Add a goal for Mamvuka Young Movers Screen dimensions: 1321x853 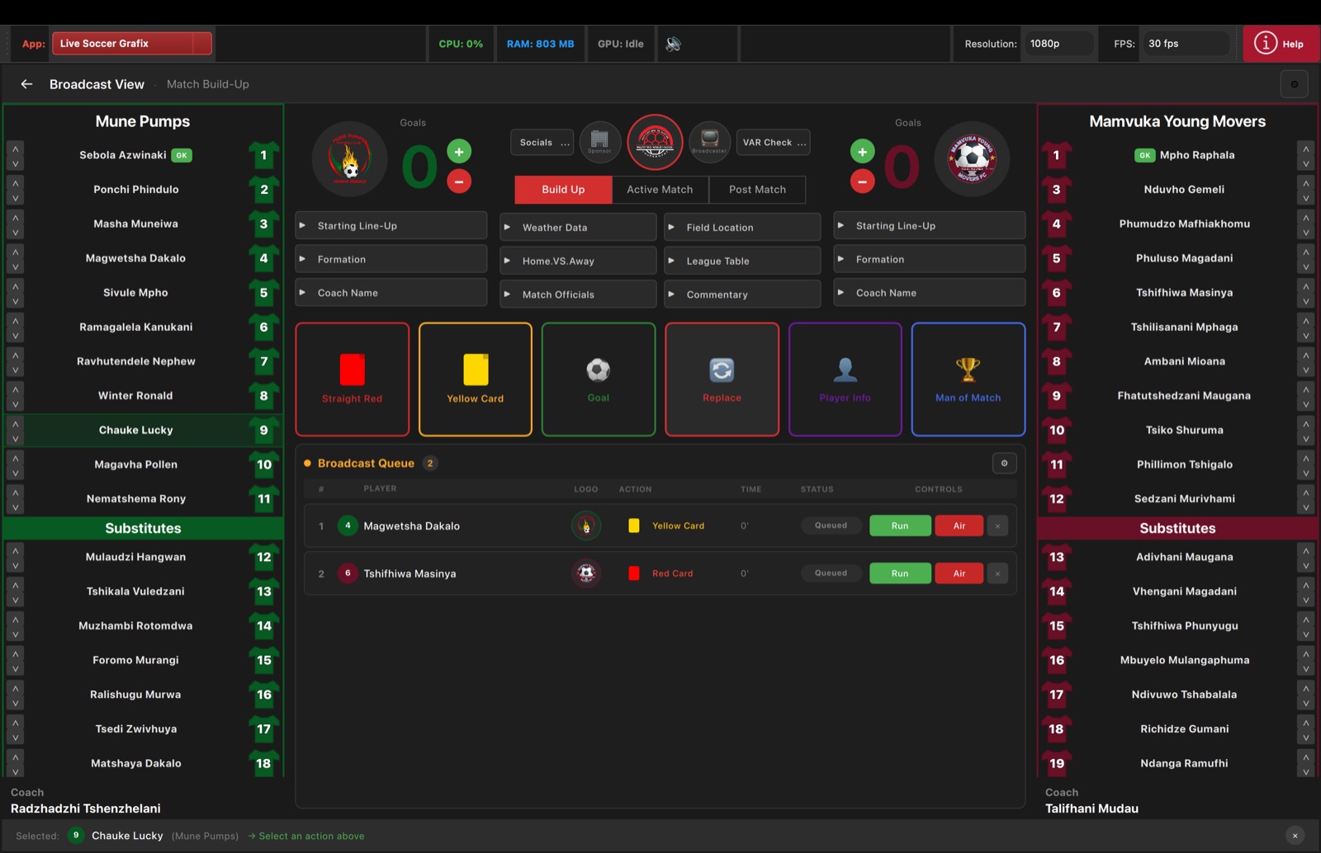point(862,151)
